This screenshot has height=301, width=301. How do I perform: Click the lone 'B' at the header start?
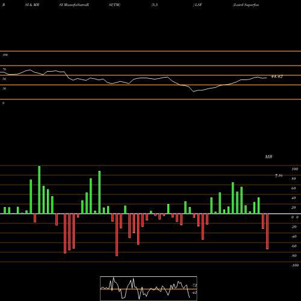4,5
